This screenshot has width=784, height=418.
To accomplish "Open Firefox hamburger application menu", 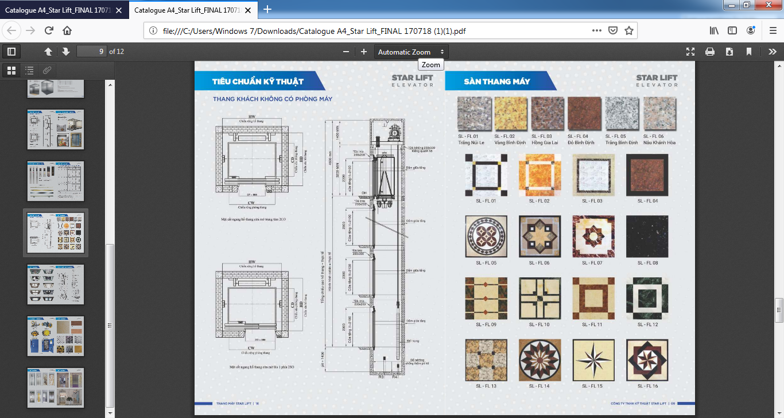I will [x=773, y=30].
